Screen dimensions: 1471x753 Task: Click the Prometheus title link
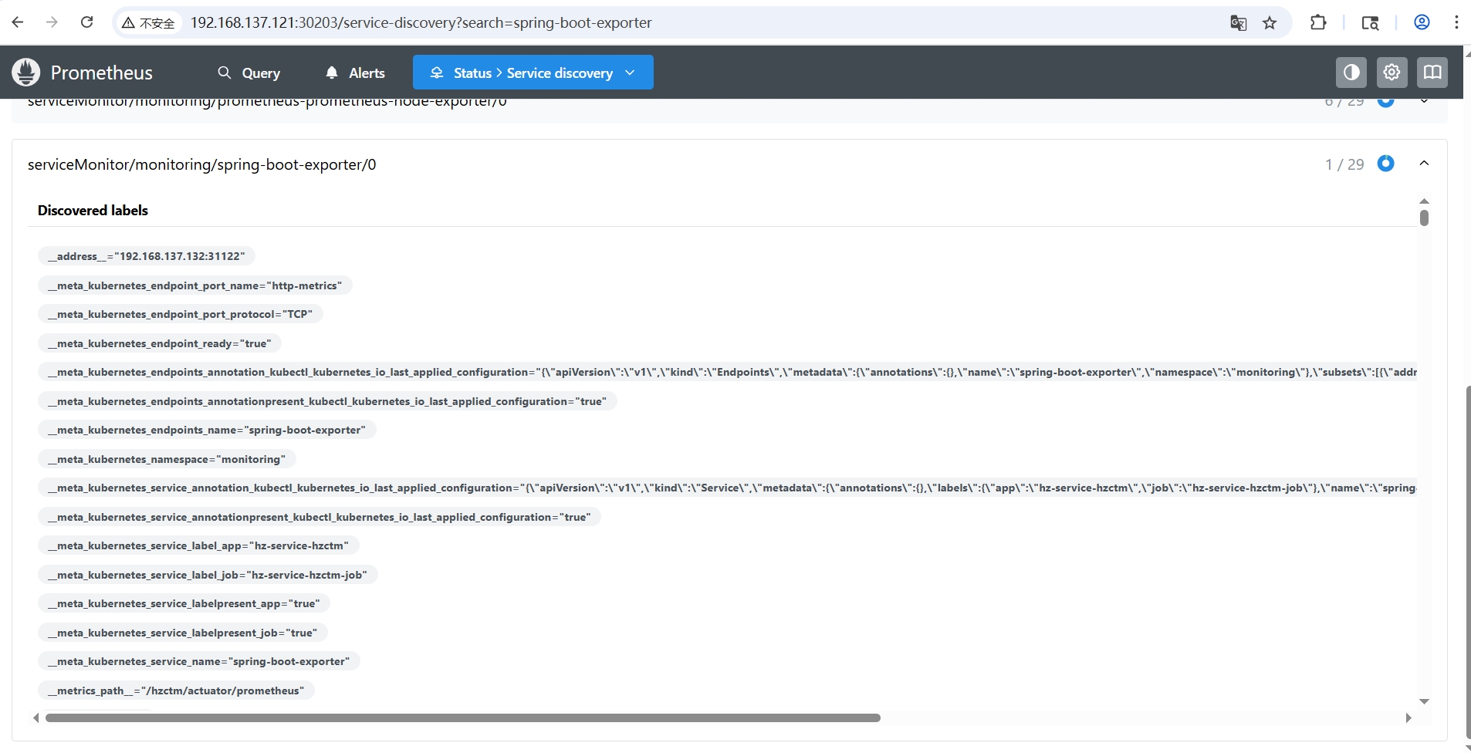tap(101, 73)
